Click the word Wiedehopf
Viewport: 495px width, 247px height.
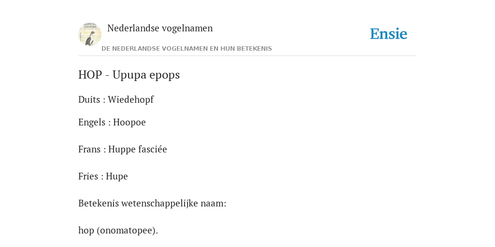(x=131, y=99)
